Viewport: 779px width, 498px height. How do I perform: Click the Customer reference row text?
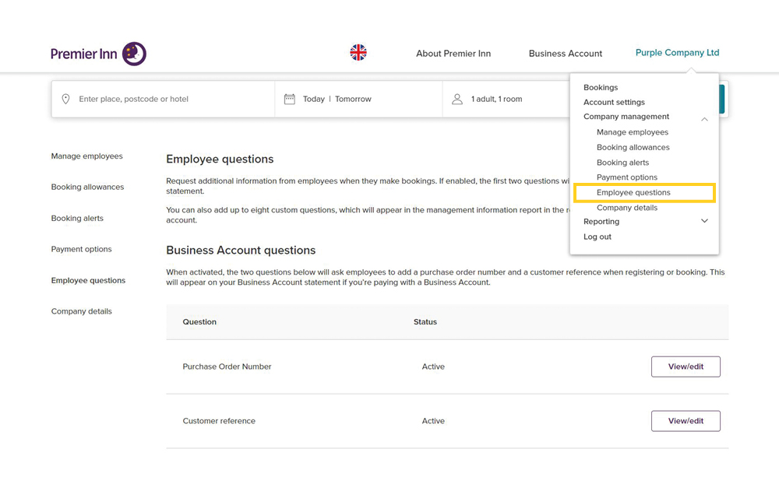coord(219,421)
